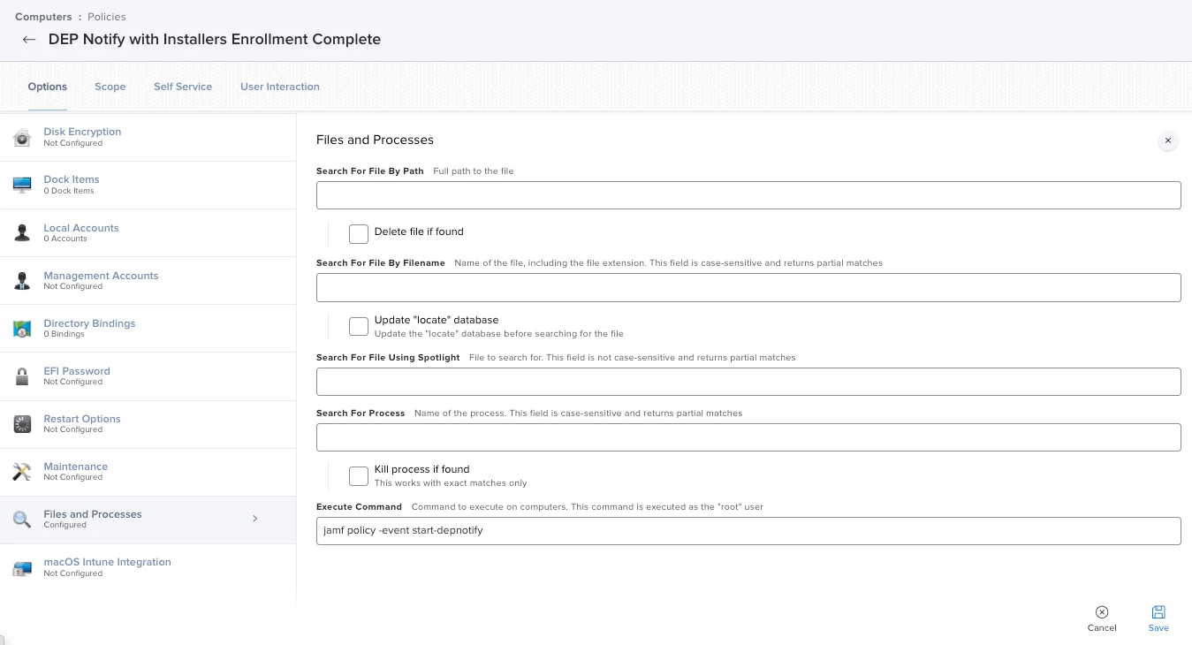Go to the User Interaction tab

(x=280, y=87)
